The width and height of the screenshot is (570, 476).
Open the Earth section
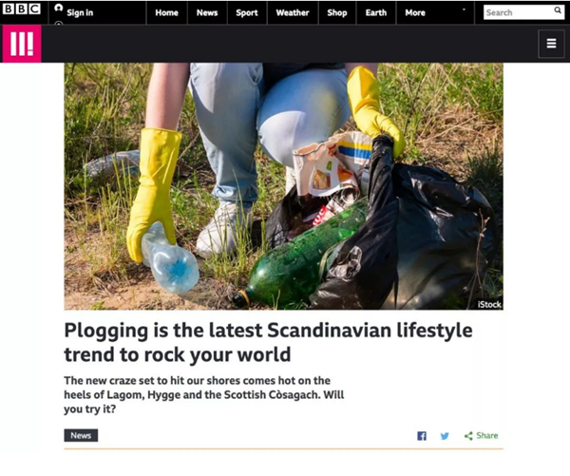pos(376,12)
